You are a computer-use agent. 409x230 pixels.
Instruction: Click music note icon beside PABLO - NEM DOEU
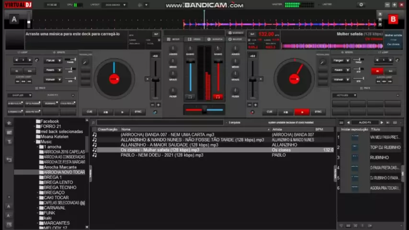coord(94,155)
